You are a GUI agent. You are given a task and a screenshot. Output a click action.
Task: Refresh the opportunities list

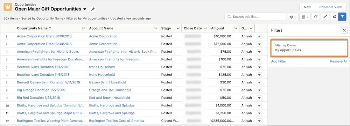click(x=316, y=17)
